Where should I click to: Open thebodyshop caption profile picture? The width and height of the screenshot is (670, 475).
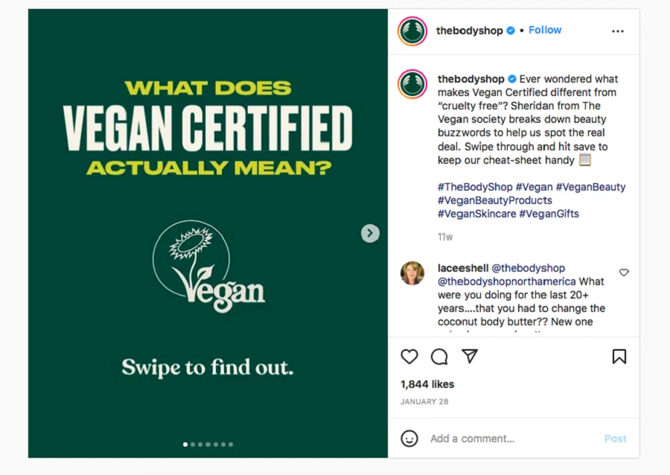click(x=412, y=84)
